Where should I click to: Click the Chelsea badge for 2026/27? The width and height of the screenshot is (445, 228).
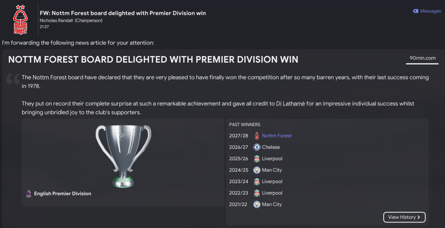point(256,147)
